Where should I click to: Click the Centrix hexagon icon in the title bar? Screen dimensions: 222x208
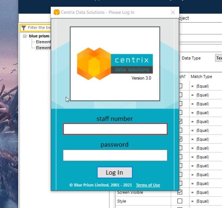tap(57, 12)
